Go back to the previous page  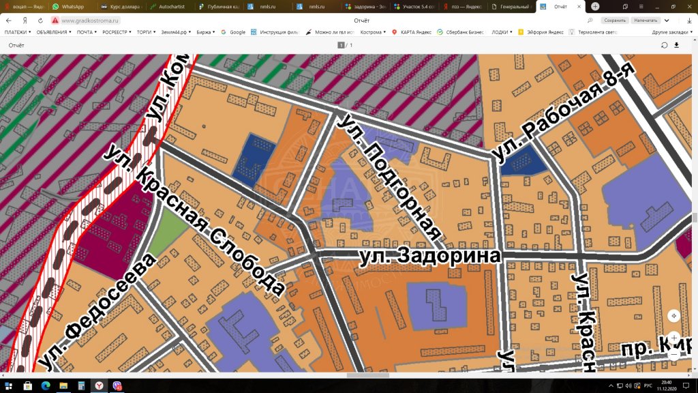click(x=9, y=20)
